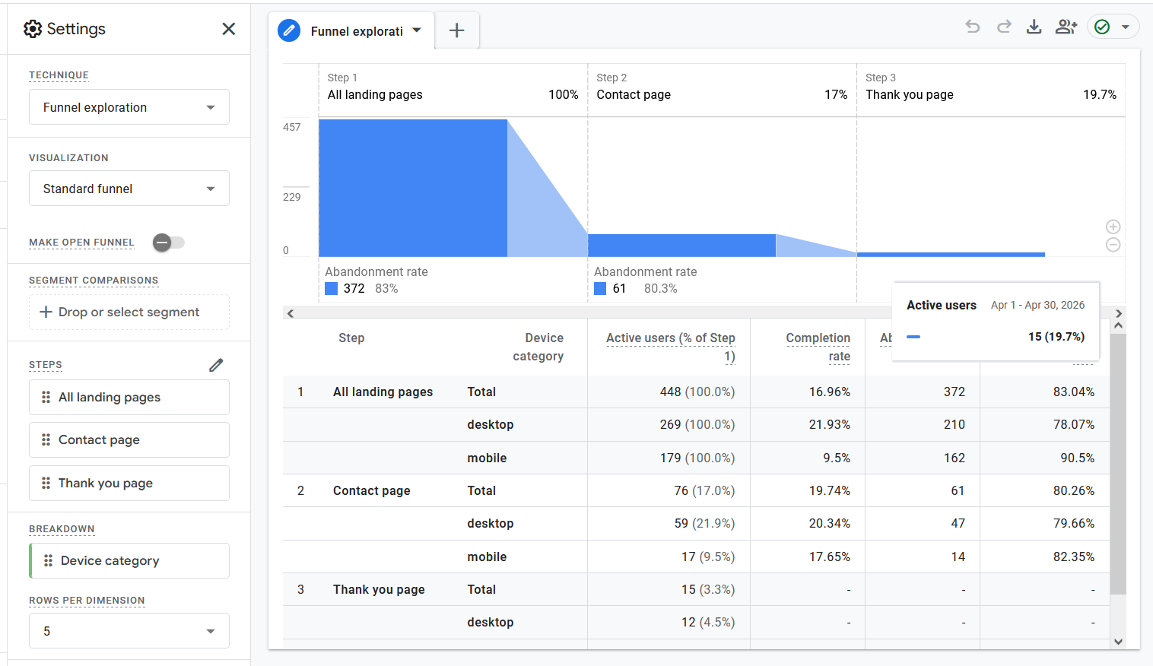Click MAKE OPEN FUNNEL label

pos(81,243)
